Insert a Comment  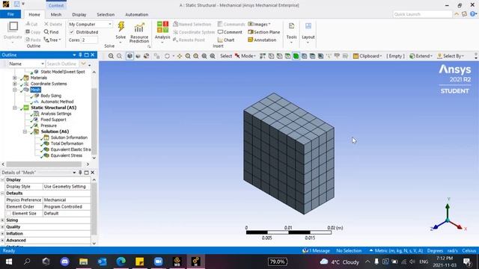point(230,32)
